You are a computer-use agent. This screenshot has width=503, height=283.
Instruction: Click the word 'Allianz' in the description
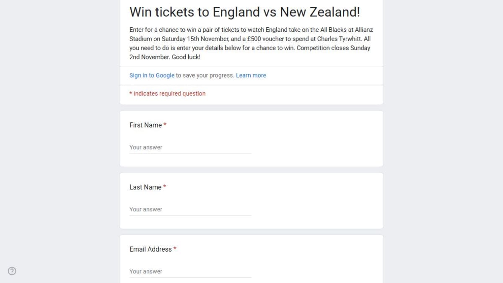pos(362,30)
